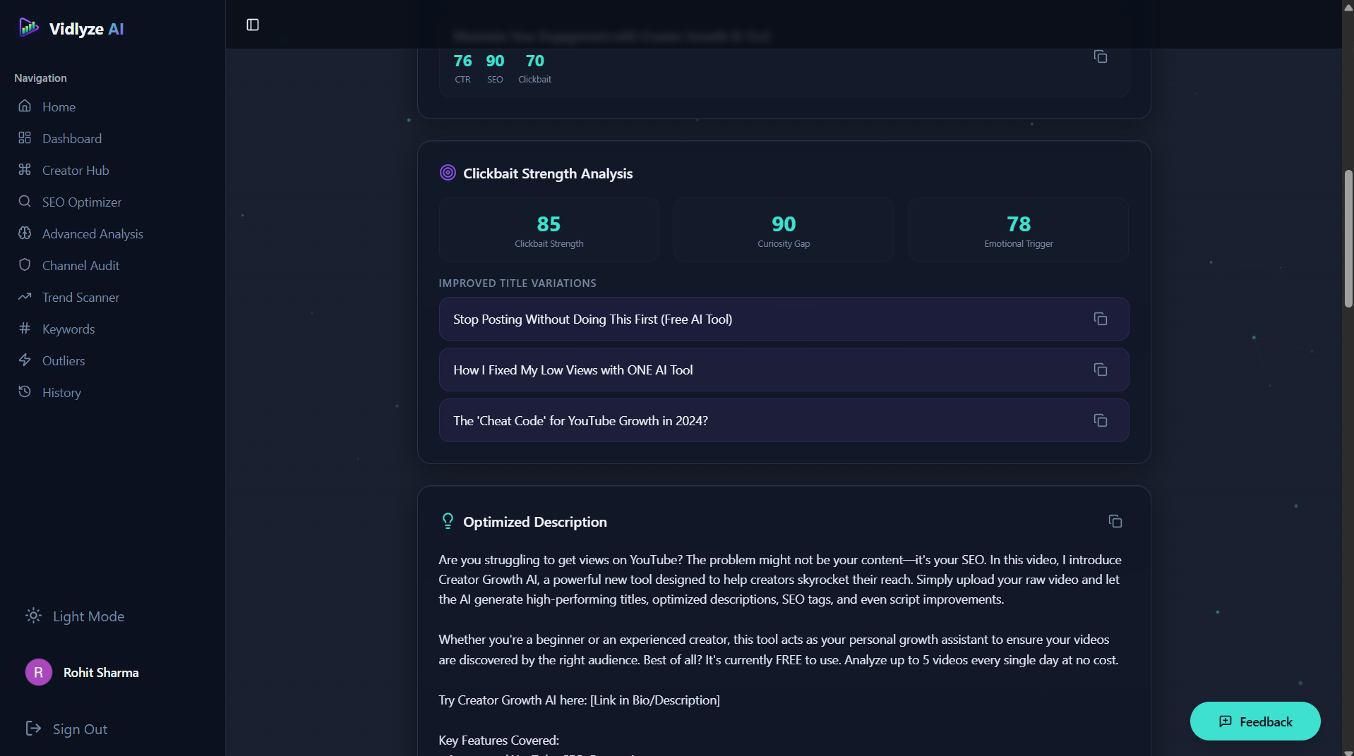Open the Creator Hub section
1354x756 pixels.
[75, 170]
